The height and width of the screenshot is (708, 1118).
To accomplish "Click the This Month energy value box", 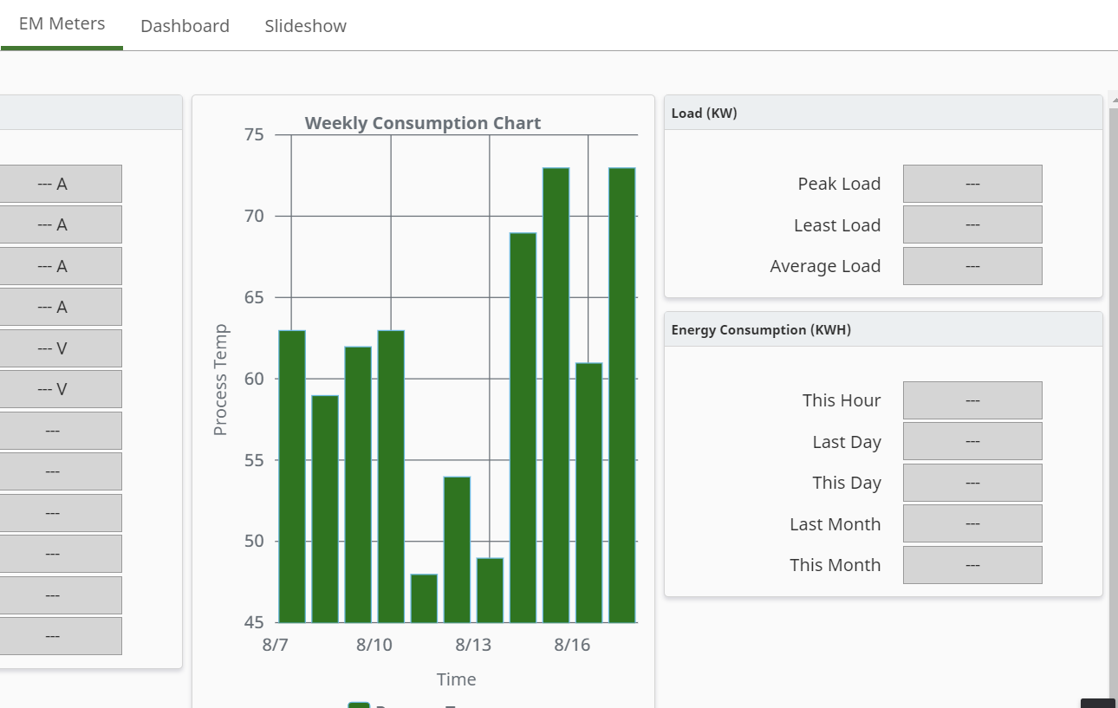I will tap(972, 565).
